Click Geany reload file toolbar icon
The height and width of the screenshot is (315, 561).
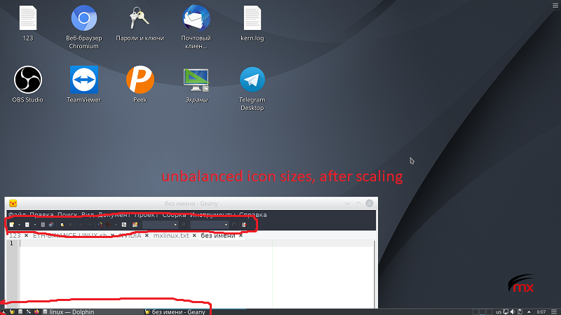[62, 225]
